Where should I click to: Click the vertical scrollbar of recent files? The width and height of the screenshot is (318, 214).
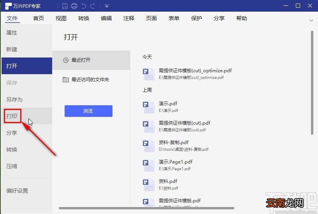coord(312,82)
